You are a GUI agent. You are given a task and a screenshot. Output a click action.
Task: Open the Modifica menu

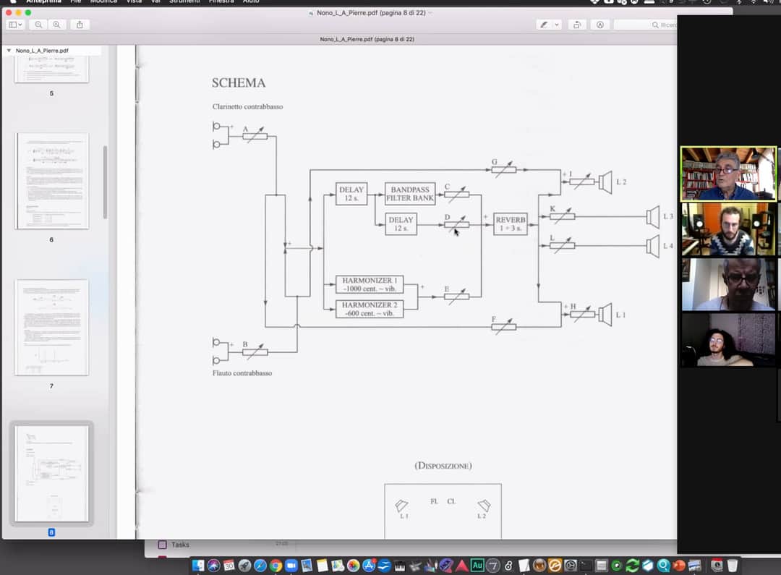click(x=103, y=1)
